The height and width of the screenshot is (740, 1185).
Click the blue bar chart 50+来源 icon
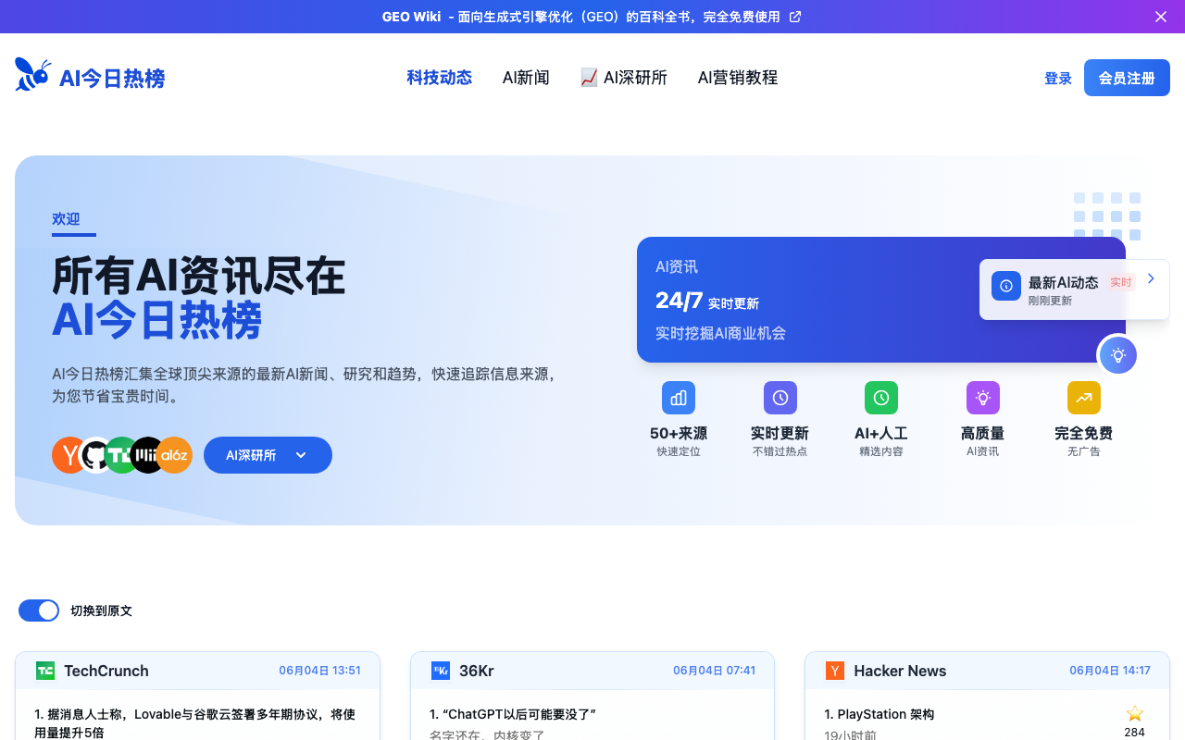(679, 398)
